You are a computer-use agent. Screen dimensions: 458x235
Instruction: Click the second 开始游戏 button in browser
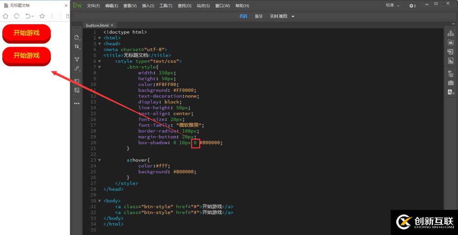[27, 55]
